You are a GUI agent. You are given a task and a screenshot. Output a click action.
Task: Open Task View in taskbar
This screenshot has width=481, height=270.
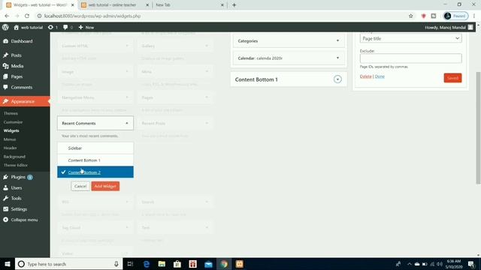point(130,264)
